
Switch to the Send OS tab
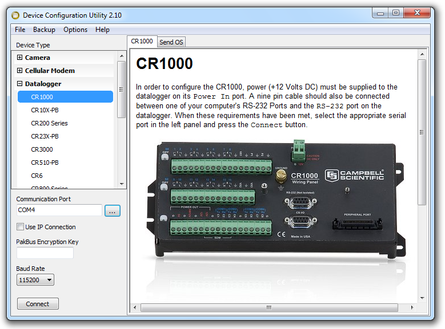(171, 42)
